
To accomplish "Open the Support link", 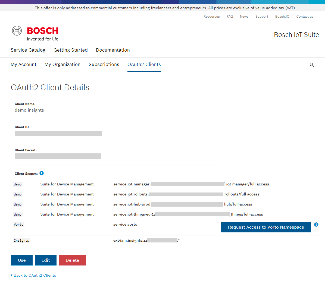I will [x=262, y=17].
